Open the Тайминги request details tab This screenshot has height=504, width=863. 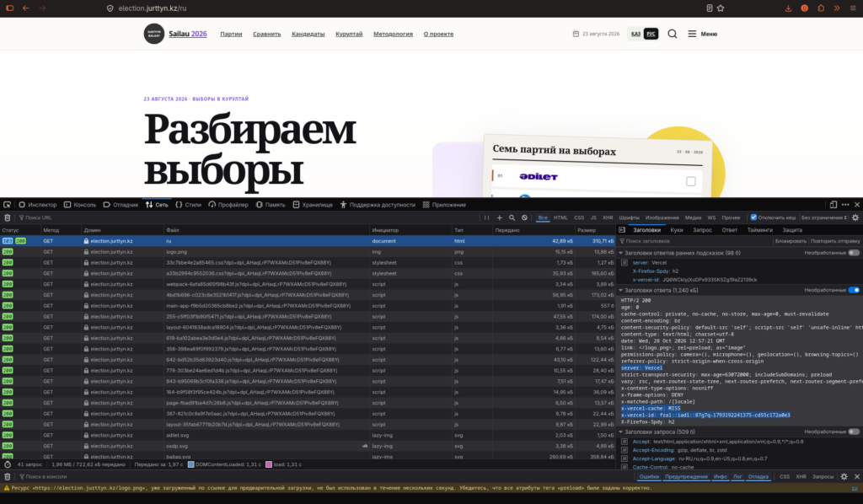pyautogui.click(x=759, y=230)
